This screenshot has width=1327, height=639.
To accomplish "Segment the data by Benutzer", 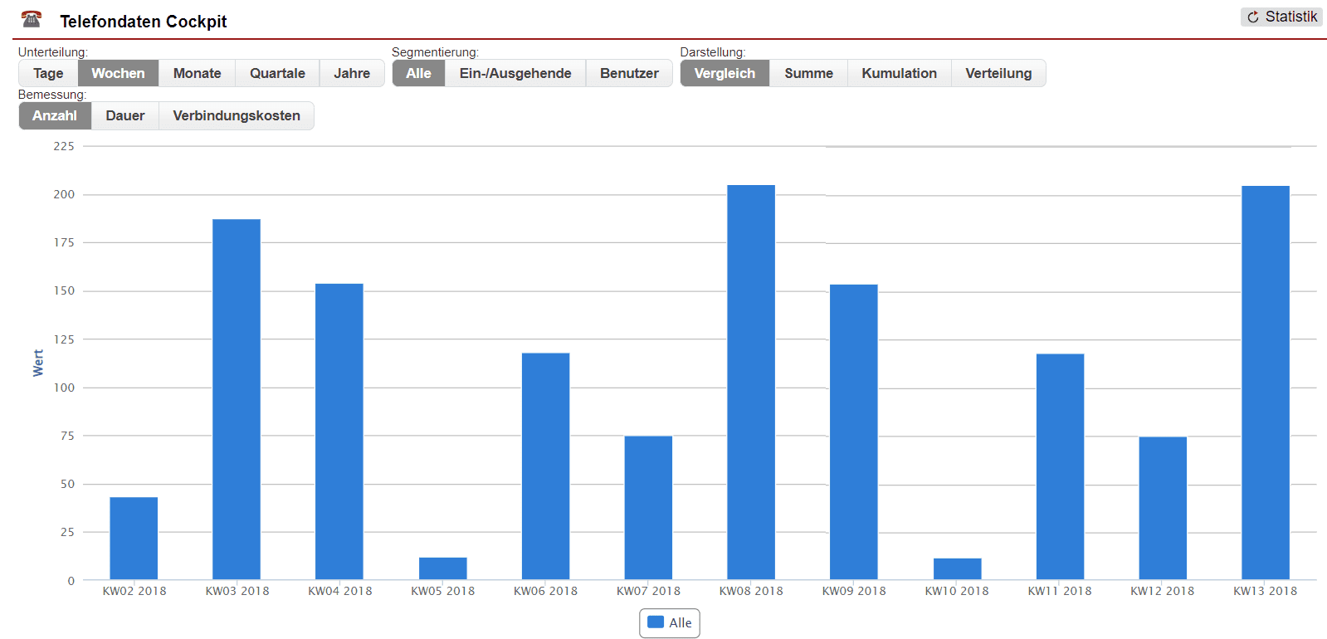I will pyautogui.click(x=629, y=73).
